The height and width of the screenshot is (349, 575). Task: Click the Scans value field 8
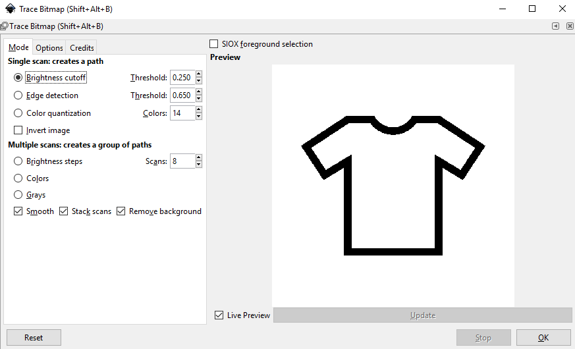coord(182,161)
